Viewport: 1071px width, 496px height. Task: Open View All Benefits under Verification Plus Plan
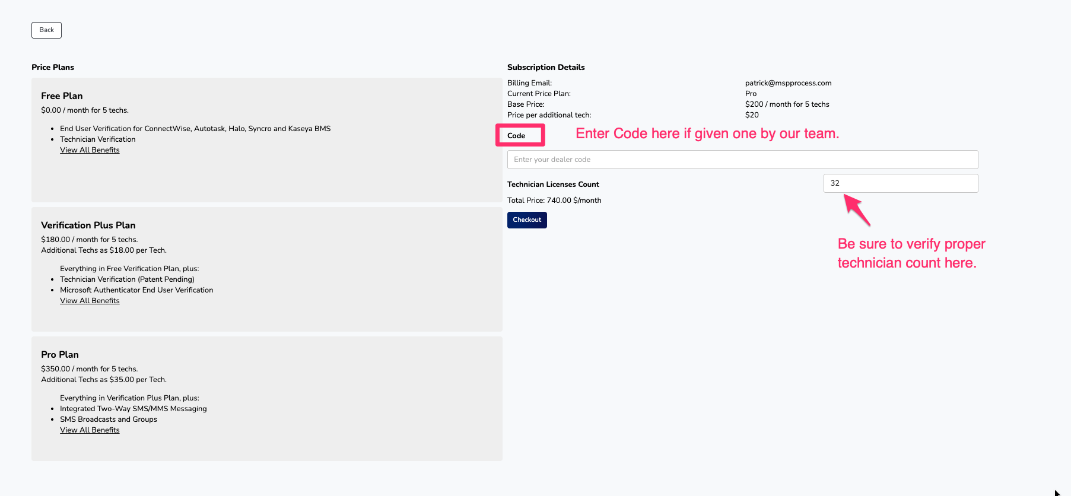tap(90, 301)
